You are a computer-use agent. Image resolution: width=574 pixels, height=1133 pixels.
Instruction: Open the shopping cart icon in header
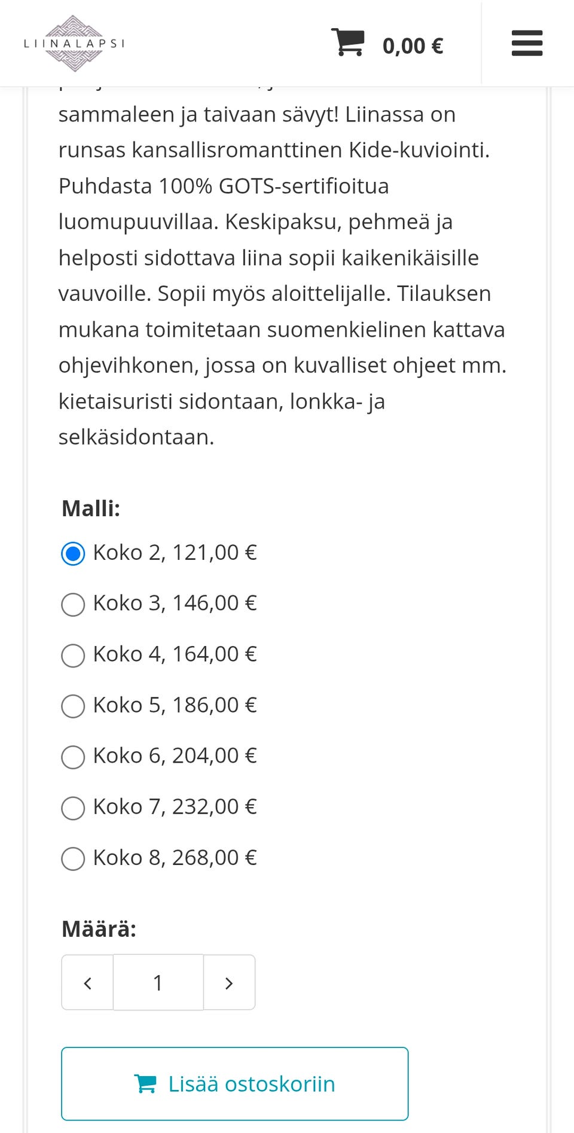(x=349, y=42)
